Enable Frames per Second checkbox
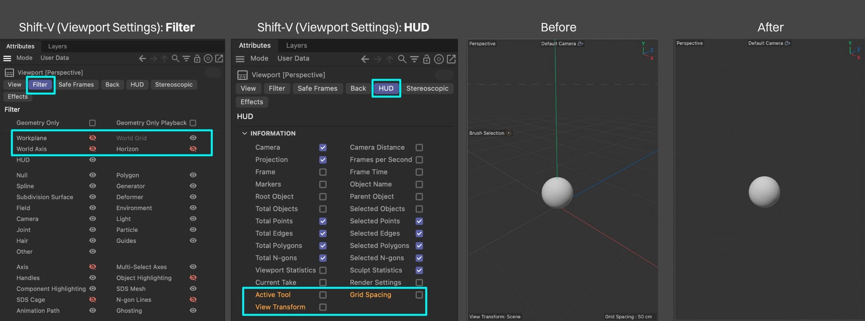 (419, 160)
